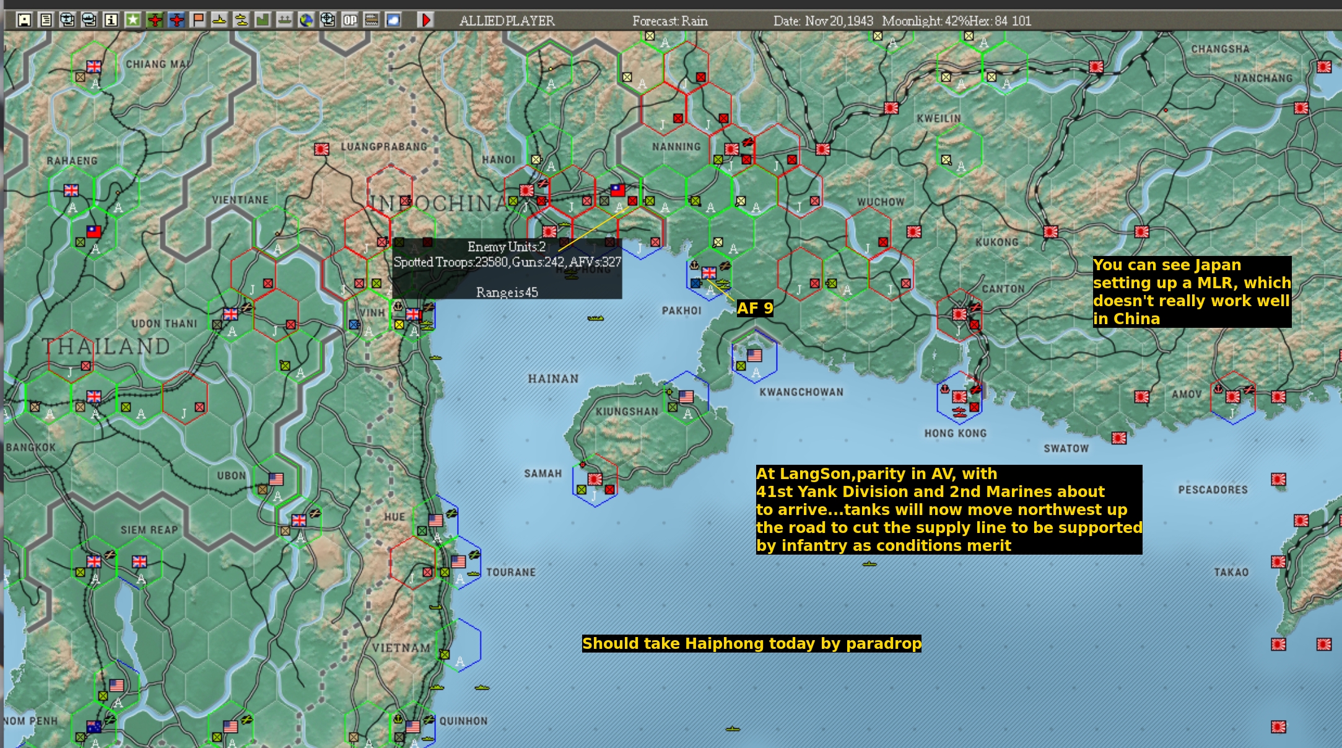Click the single yellow ship icon
Image resolution: width=1342 pixels, height=748 pixels.
pos(219,20)
